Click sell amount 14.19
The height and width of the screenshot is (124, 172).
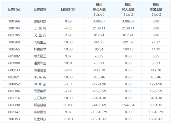pyautogui.click(x=156, y=49)
